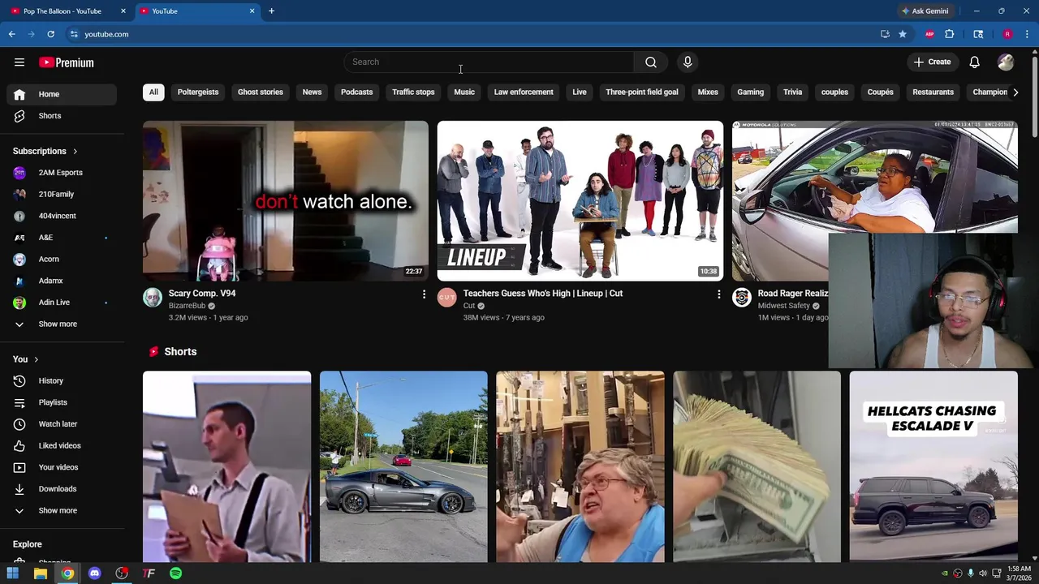The height and width of the screenshot is (584, 1039).
Task: Open the gray Corvette short
Action: click(403, 466)
